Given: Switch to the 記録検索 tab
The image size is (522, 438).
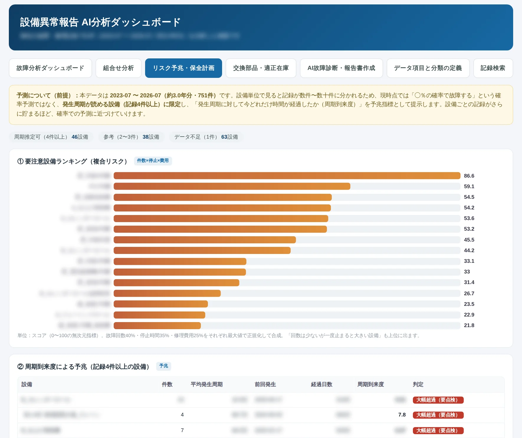Looking at the screenshot, I should (493, 68).
